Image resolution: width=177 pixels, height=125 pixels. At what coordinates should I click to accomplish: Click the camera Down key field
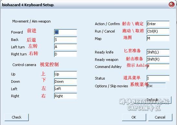(65, 82)
